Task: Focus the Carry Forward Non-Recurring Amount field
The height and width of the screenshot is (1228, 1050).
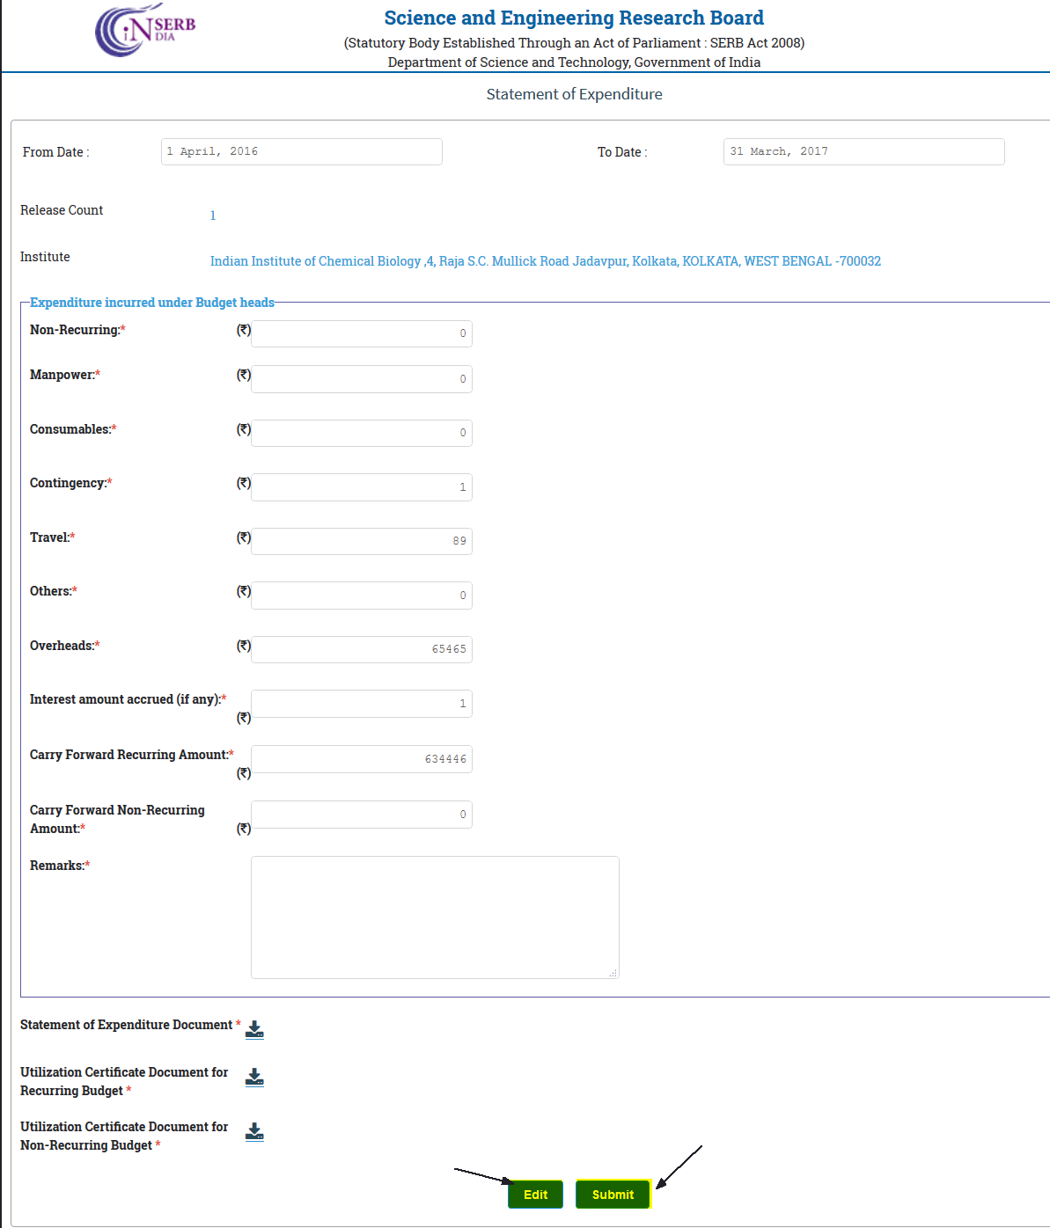Action: 362,815
